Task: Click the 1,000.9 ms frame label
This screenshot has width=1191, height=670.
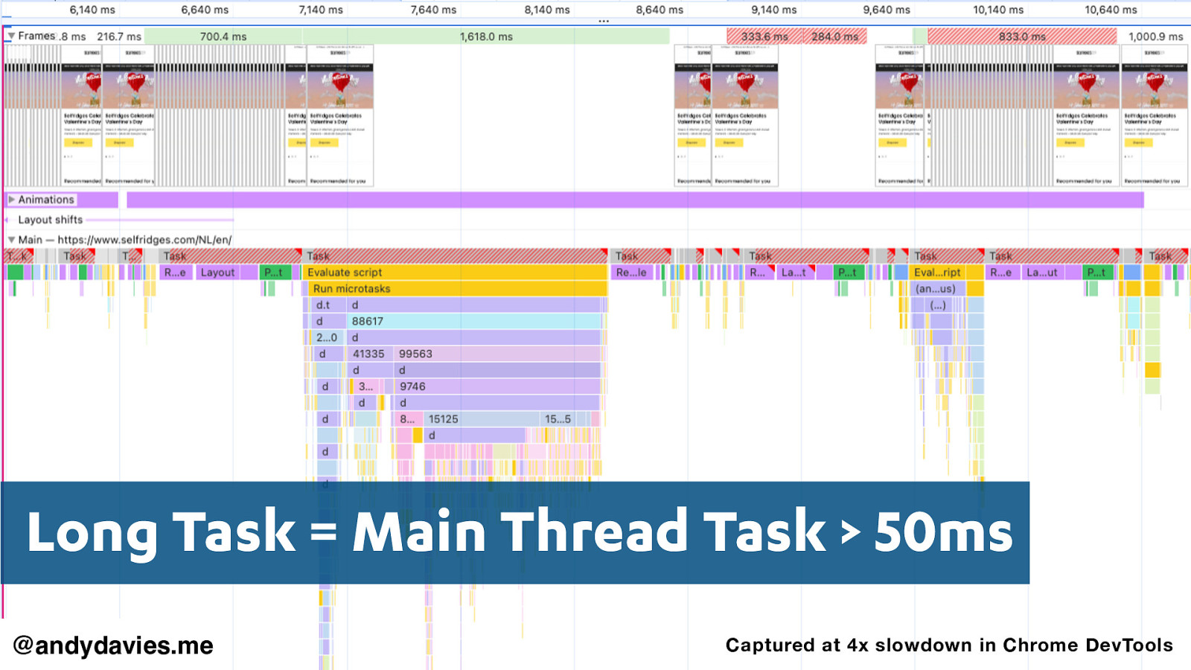Action: coord(1155,36)
